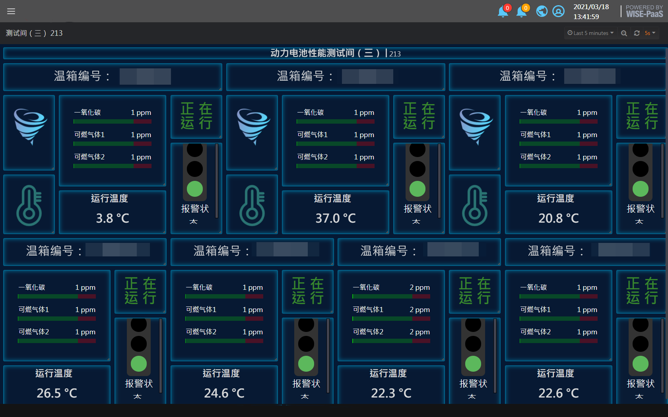Click the 3.8 °C running temperature value
668x417 pixels.
(113, 218)
